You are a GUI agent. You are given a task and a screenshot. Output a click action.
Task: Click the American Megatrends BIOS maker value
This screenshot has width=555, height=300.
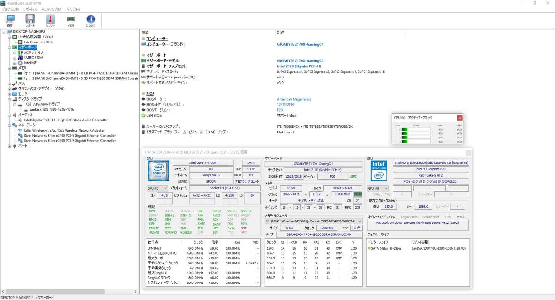tap(294, 99)
